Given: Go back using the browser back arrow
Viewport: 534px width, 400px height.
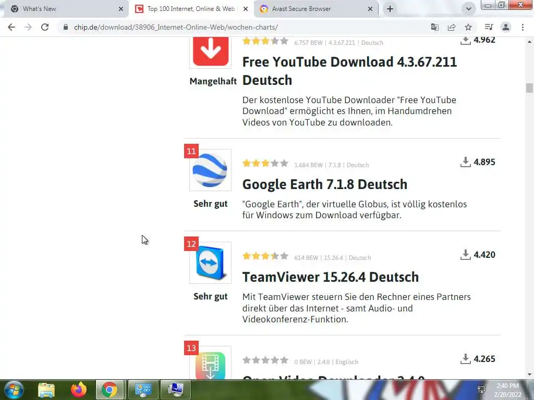Looking at the screenshot, I should pyautogui.click(x=11, y=27).
